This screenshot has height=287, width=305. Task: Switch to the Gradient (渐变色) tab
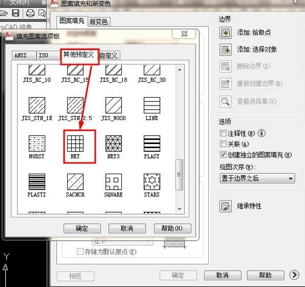[x=99, y=21]
